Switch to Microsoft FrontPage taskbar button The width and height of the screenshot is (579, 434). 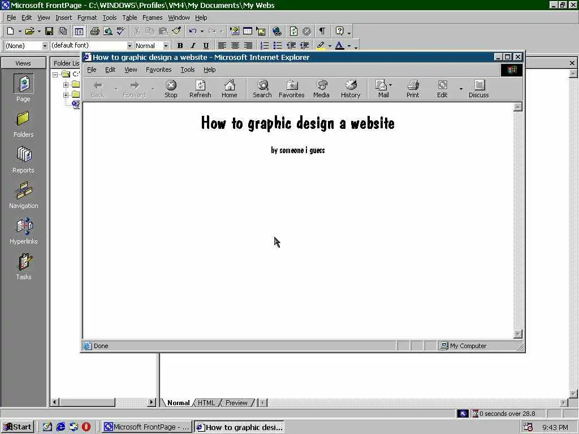[x=146, y=427]
